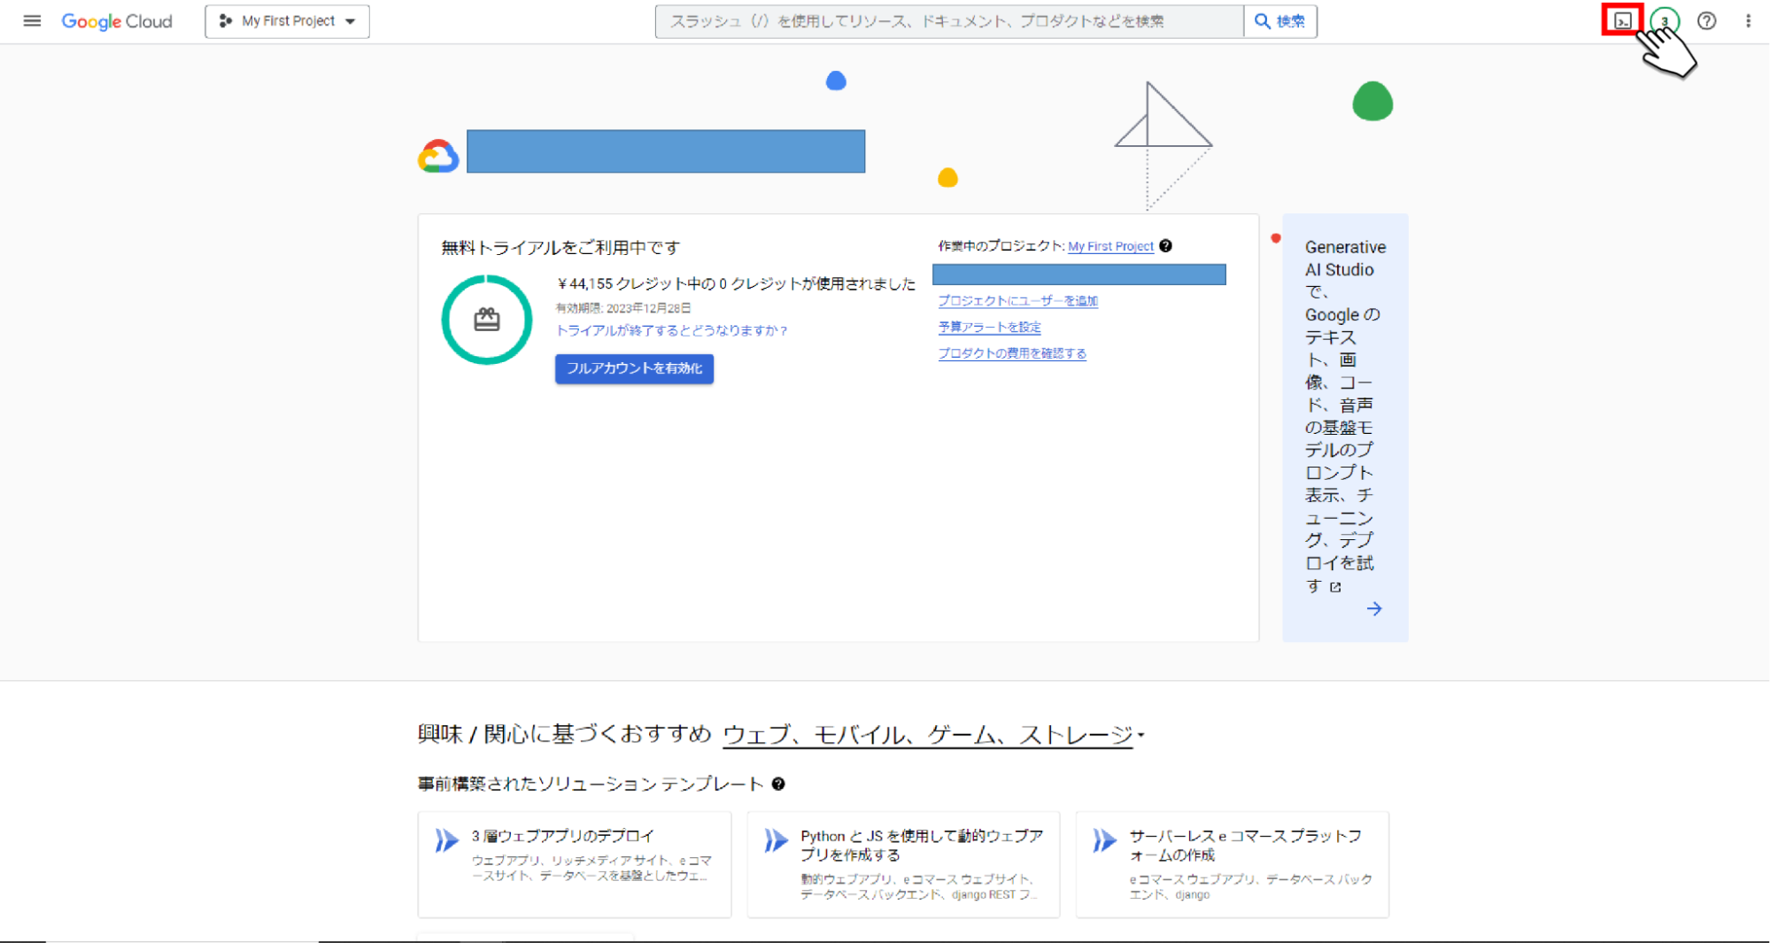This screenshot has height=943, width=1770.
Task: Open the help question mark icon
Action: 1706,21
